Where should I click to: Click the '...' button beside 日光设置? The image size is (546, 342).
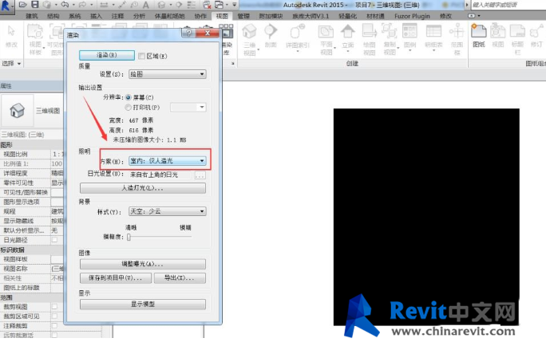click(x=200, y=175)
